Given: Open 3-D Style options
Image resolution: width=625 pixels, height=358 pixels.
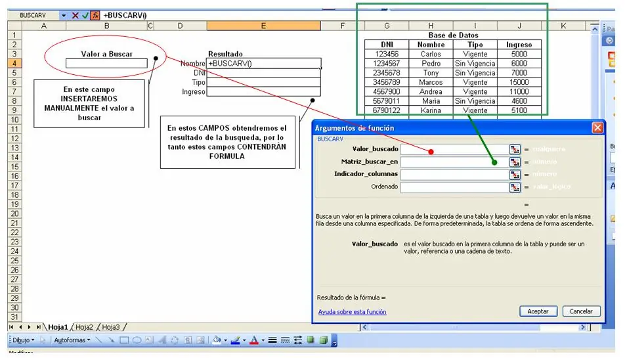Looking at the screenshot, I should [x=324, y=340].
